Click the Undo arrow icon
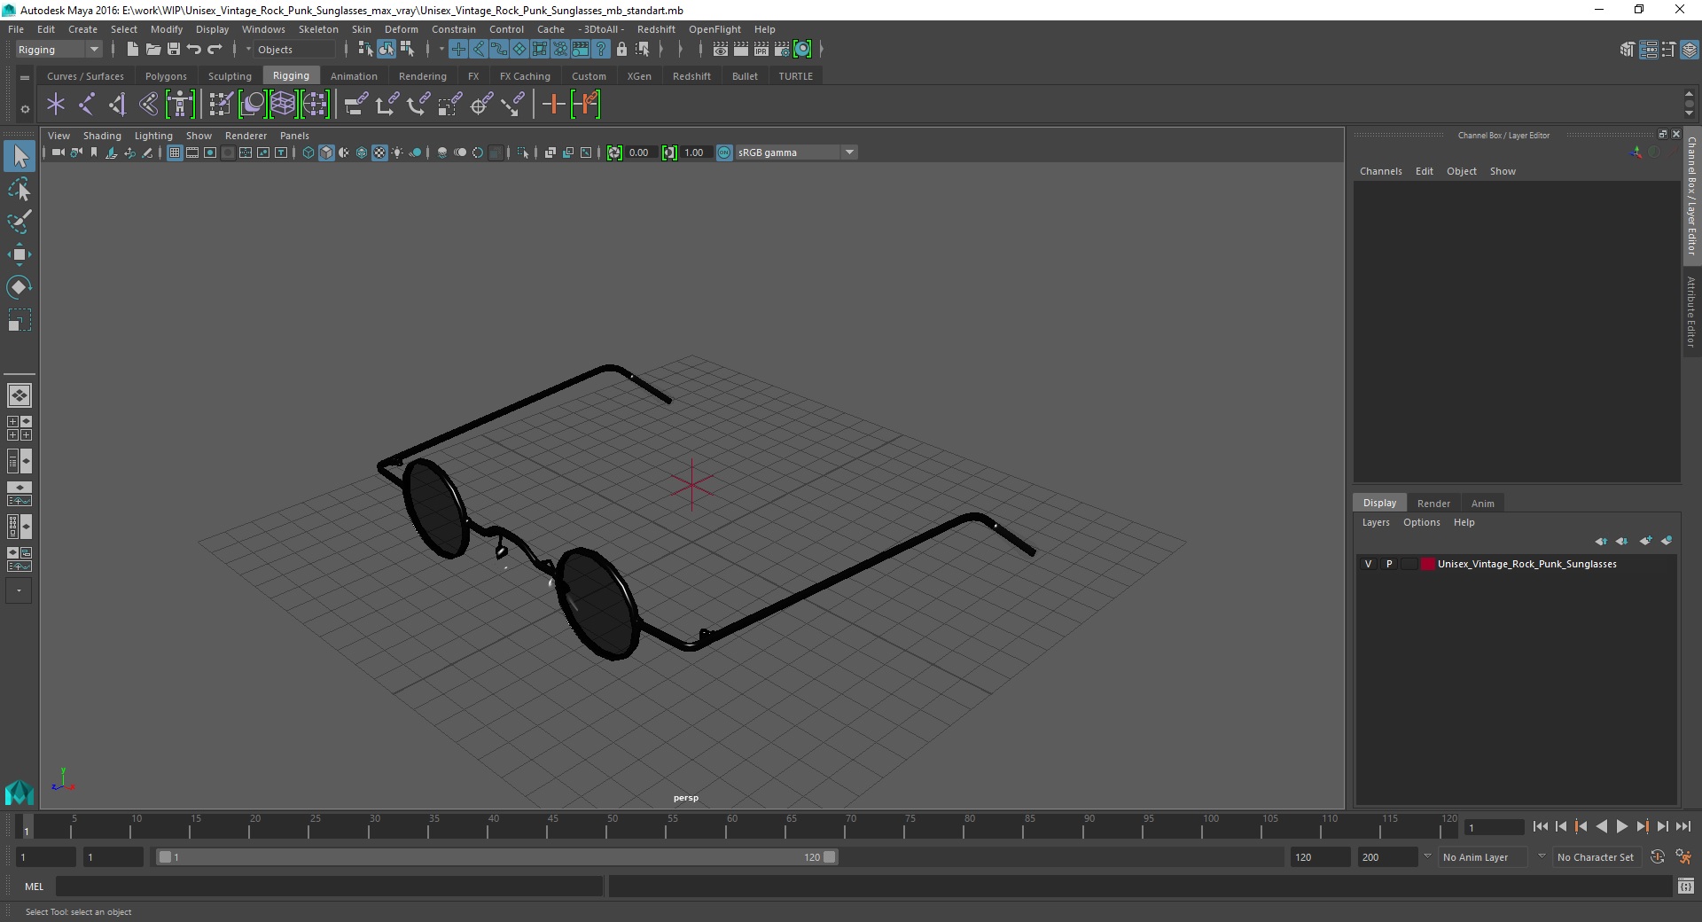This screenshot has height=922, width=1702. coord(194,50)
